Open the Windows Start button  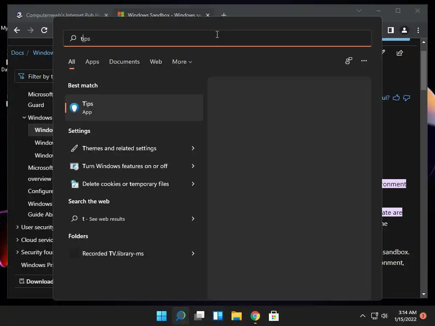161,316
